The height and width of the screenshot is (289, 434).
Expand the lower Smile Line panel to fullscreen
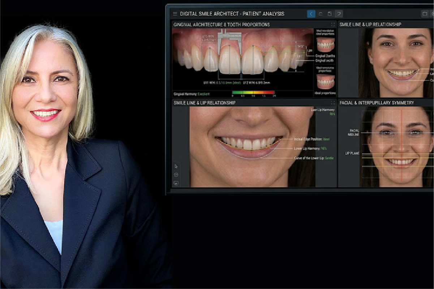332,103
